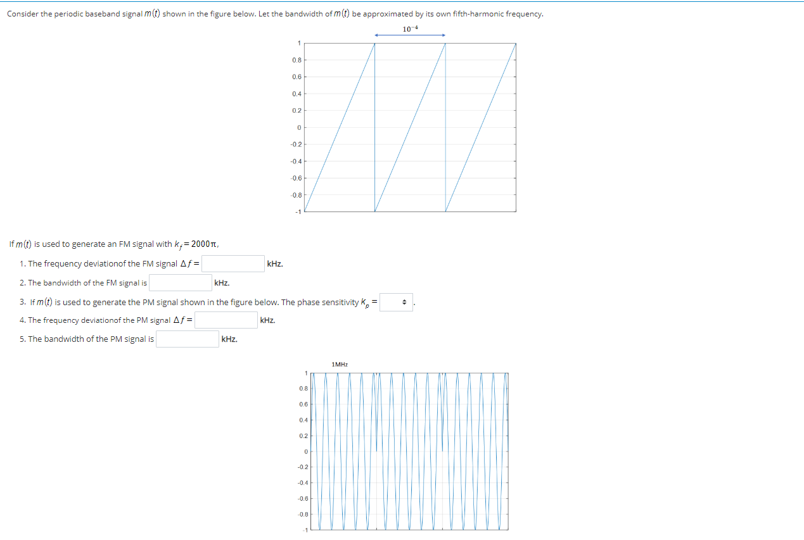Click the FM bandwidth answer box
The image size is (804, 540).
[180, 282]
